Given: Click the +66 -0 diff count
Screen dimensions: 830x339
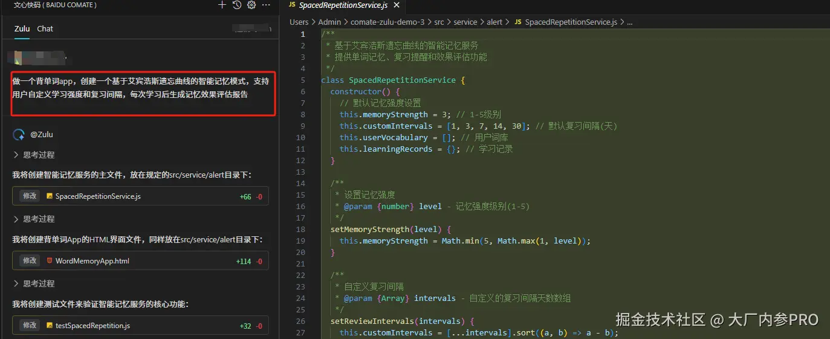Looking at the screenshot, I should click(x=251, y=197).
